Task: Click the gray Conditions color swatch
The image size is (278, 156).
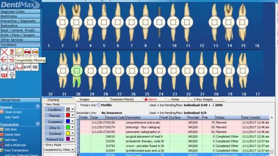Action: coord(68,109)
